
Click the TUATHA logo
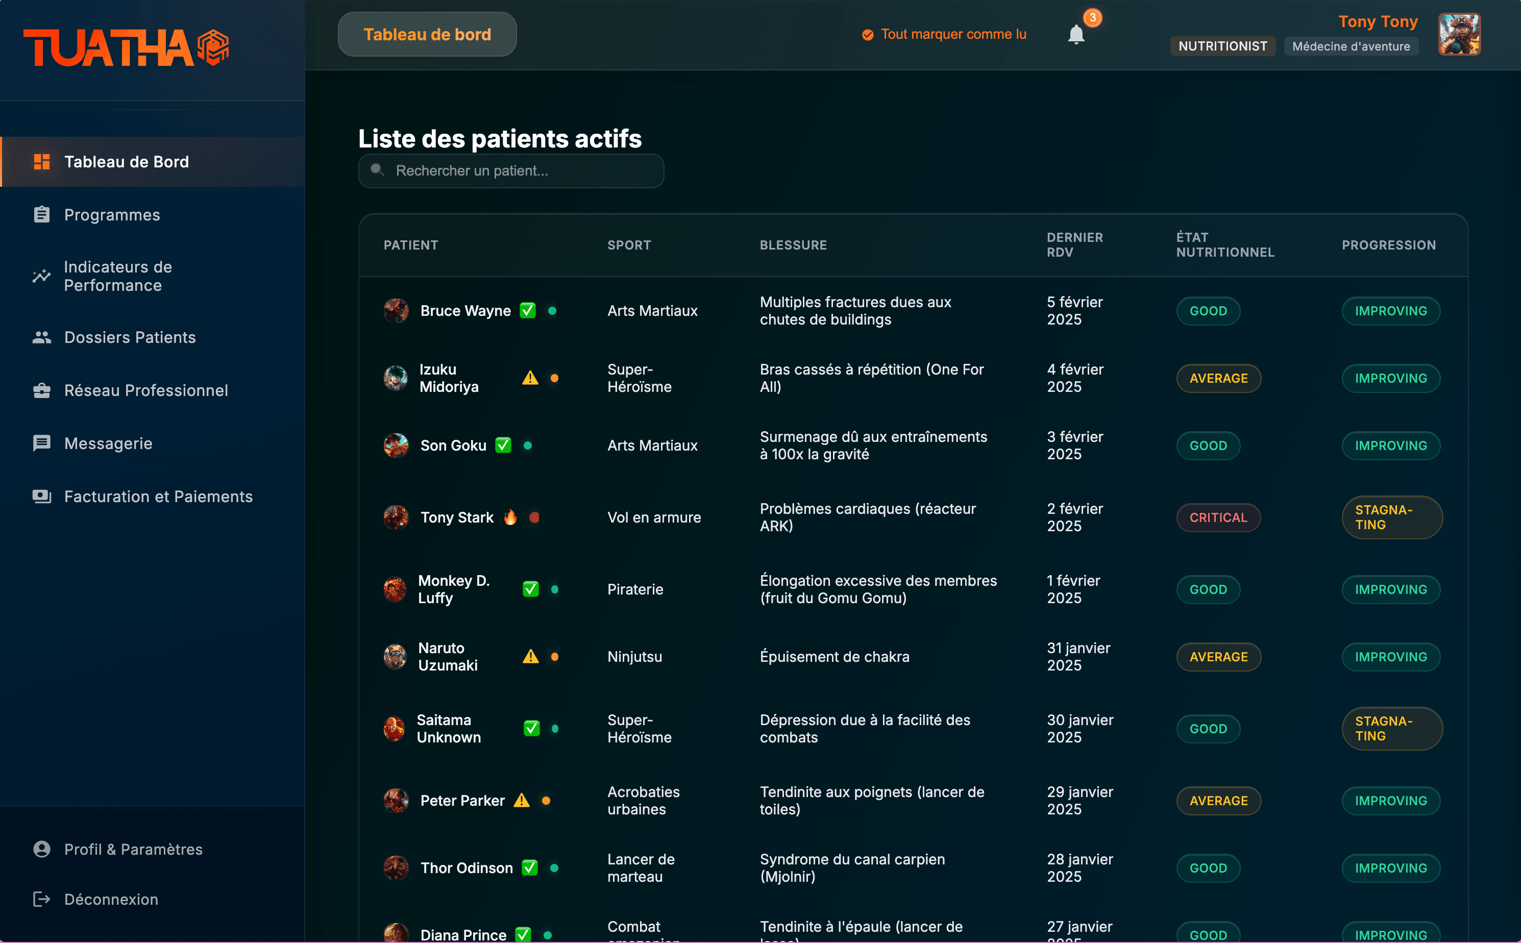(x=126, y=47)
